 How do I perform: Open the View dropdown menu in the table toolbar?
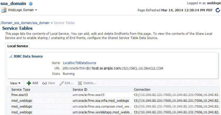[x=15, y=83]
